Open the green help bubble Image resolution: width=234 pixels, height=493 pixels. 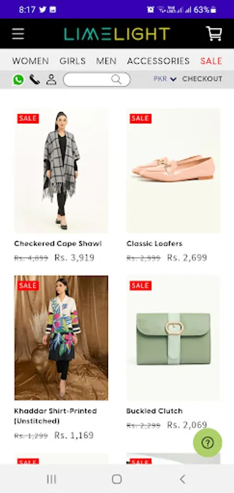pos(208,443)
